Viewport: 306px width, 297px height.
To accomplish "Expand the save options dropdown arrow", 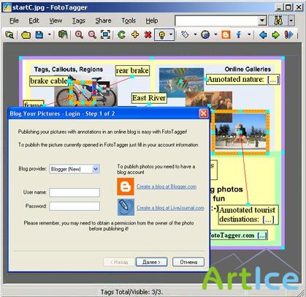I will 49,34.
